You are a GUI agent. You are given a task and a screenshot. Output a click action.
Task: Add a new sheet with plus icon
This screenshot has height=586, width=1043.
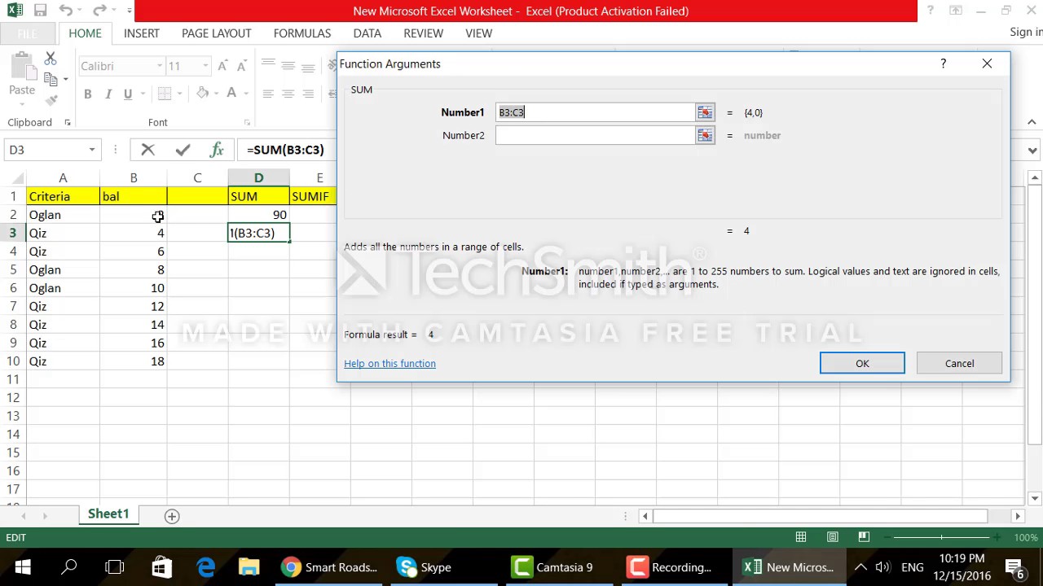click(x=172, y=516)
